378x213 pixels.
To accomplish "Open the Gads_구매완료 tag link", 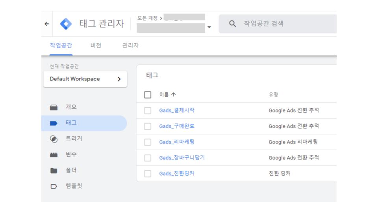I will 177,126.
